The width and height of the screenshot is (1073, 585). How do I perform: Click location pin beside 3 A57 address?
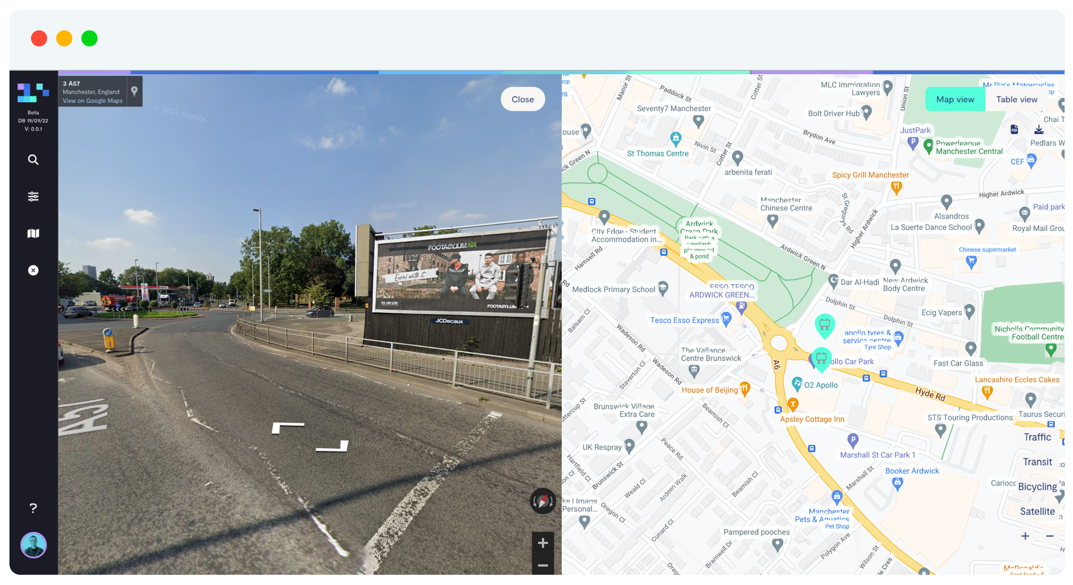pos(134,91)
